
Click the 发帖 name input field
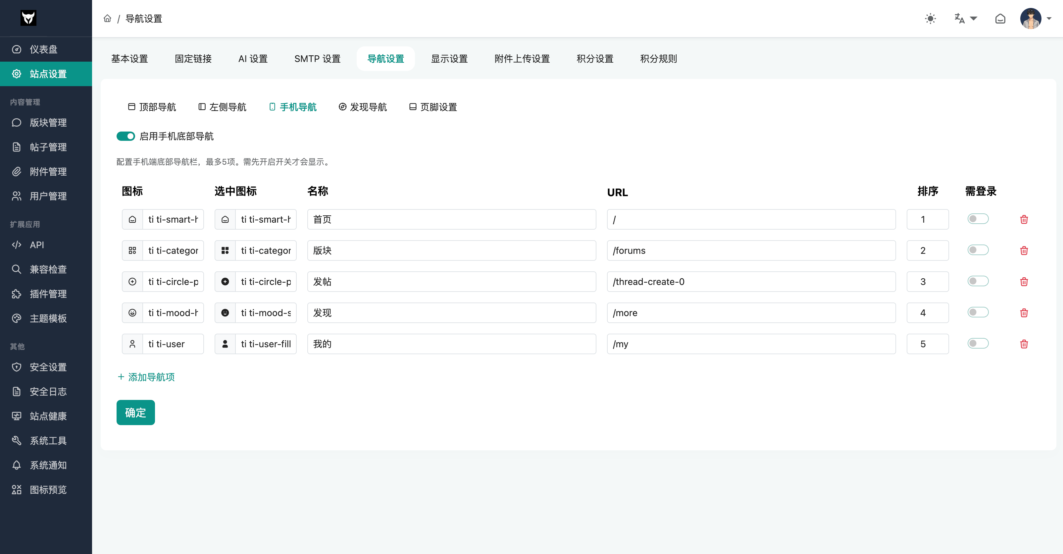point(451,282)
